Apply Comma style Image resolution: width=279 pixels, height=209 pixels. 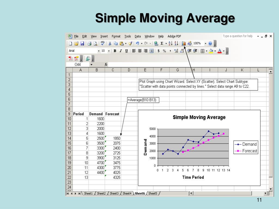tap(170, 51)
